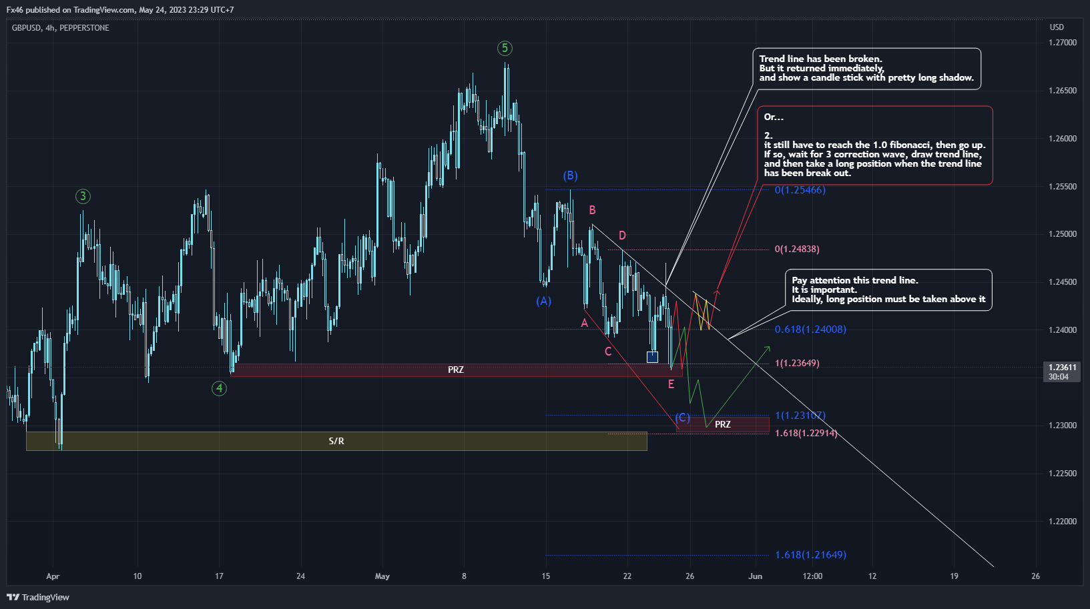Click the 22 date label on the time axis
Viewport: 1090px width, 609px height.
tap(627, 576)
